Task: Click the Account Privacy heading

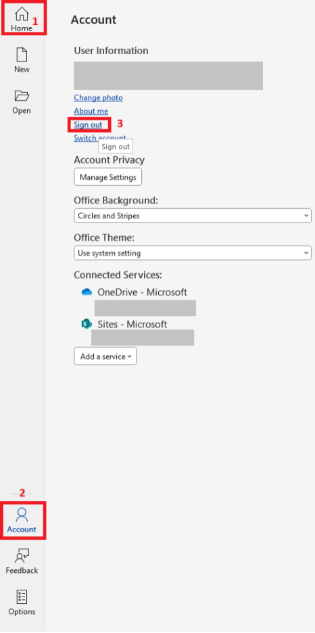Action: pos(109,160)
